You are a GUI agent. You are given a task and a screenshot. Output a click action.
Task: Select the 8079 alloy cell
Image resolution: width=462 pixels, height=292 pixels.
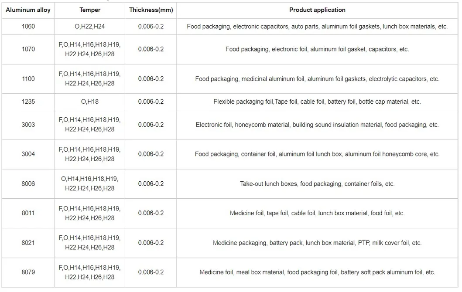pyautogui.click(x=28, y=272)
